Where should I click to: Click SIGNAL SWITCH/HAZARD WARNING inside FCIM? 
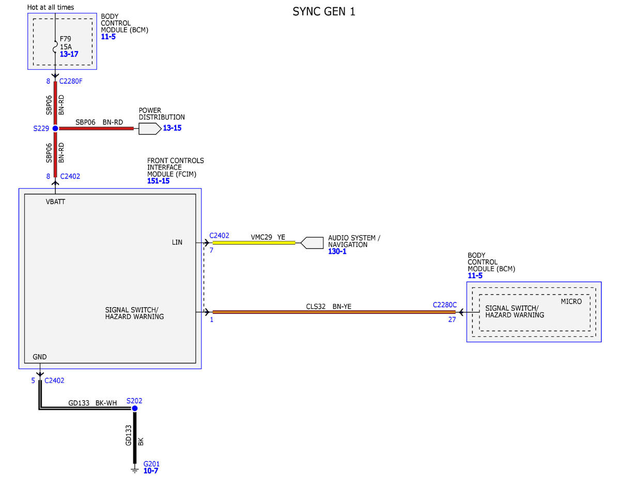[x=134, y=313]
